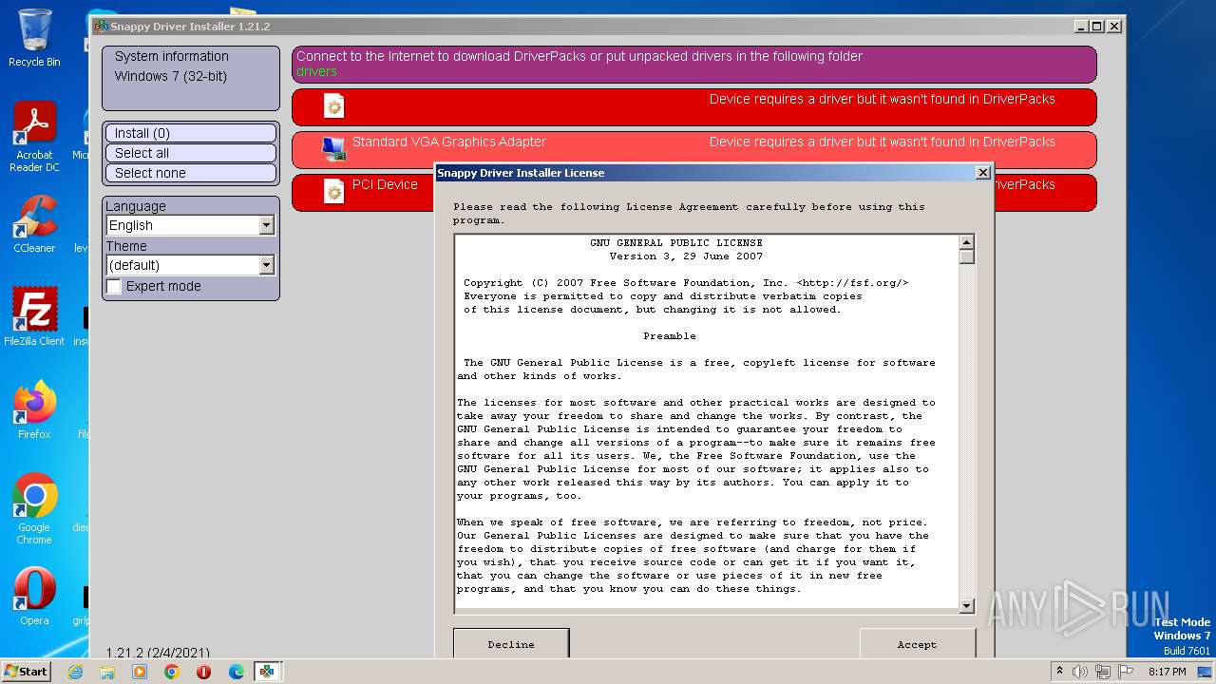Click the System information panel

(191, 78)
